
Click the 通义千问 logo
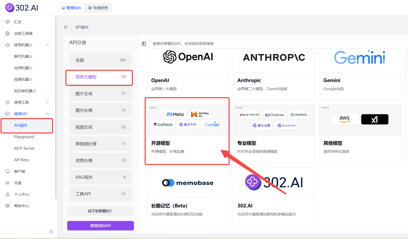[187, 125]
